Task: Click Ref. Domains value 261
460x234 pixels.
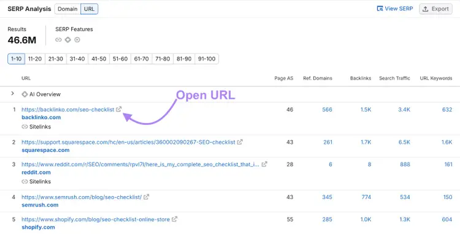Action: pyautogui.click(x=328, y=142)
